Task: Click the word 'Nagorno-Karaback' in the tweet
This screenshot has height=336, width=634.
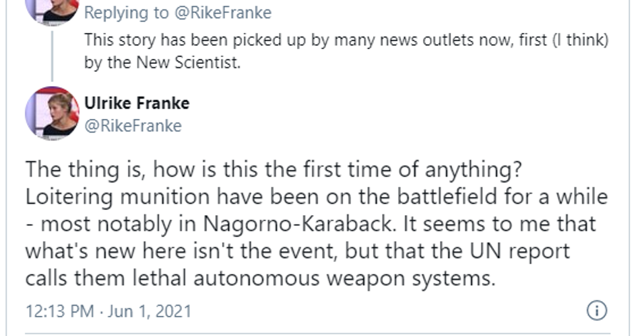Action: pos(297,224)
